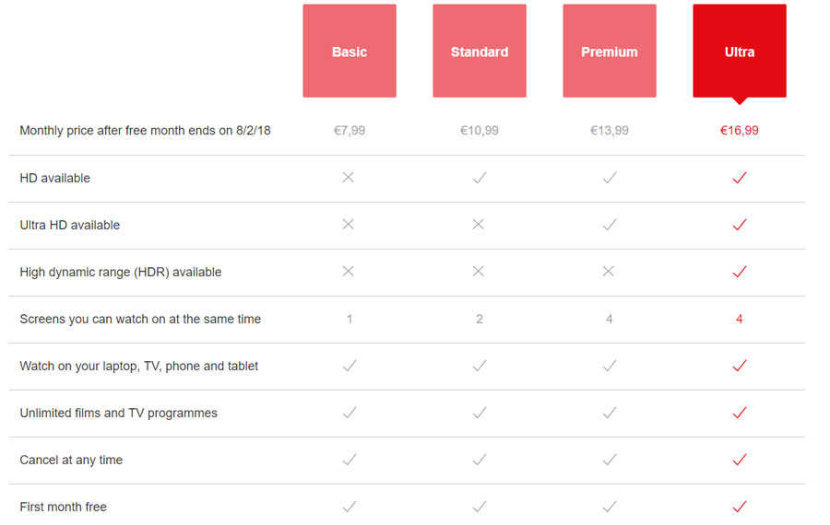Click the Premium HDR cross icon
The image size is (830, 525).
pyautogui.click(x=609, y=272)
